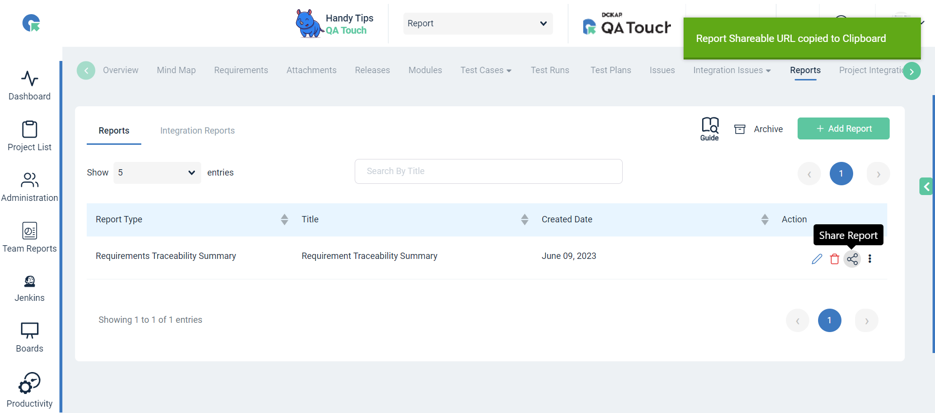This screenshot has width=935, height=413.
Task: Click the Action column header
Action: click(x=794, y=219)
